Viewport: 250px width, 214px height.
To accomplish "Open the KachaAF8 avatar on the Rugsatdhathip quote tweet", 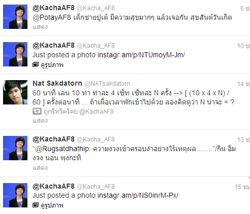I will (15, 148).
